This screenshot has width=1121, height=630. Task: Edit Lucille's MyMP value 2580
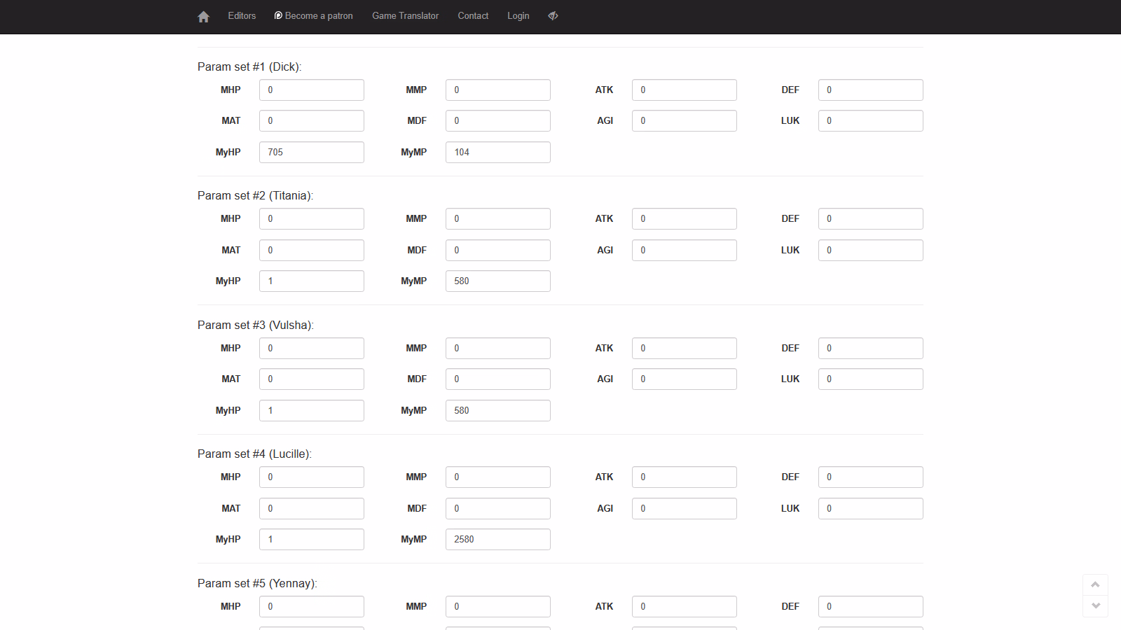[x=498, y=539]
